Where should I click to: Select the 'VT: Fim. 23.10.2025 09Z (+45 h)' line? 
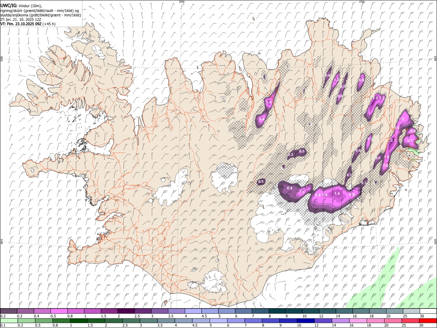28,24
